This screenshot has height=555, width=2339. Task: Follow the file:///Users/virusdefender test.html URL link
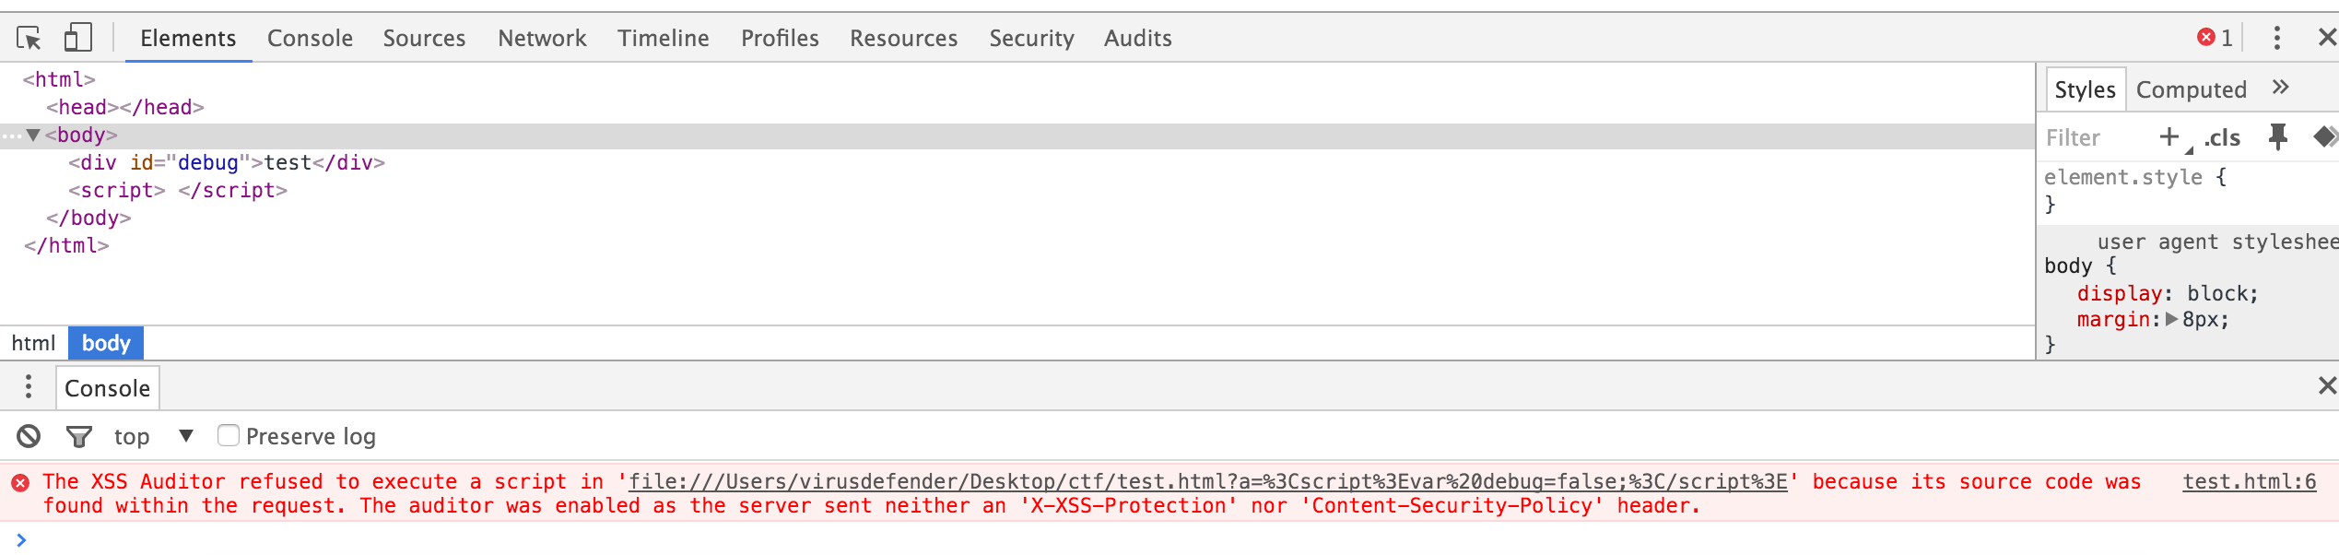click(1207, 481)
